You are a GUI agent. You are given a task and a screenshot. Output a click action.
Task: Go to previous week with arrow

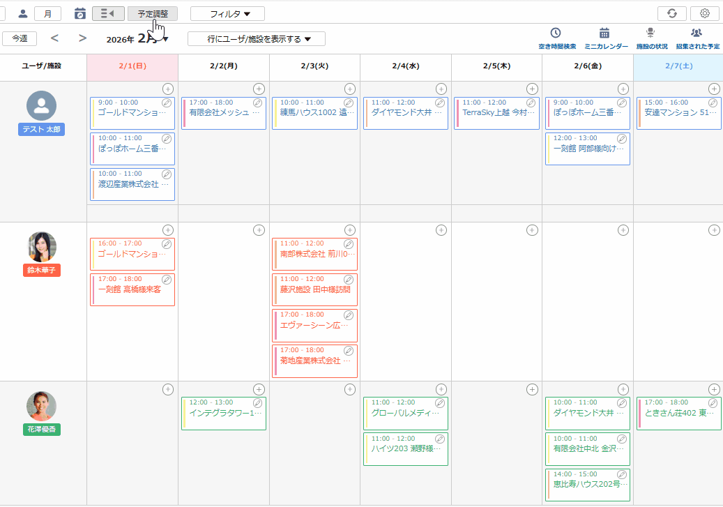[x=54, y=38]
